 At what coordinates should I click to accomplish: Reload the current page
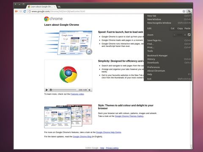25,11
